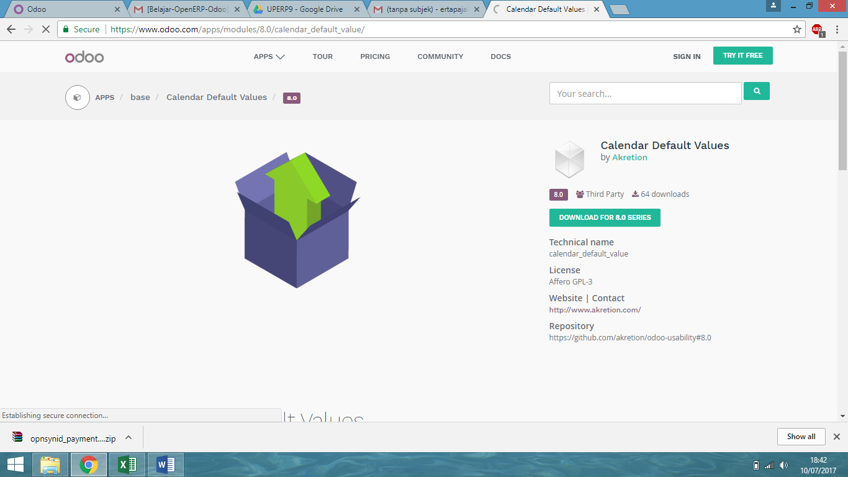This screenshot has width=848, height=477.
Task: Open the Adblock Plus extension icon
Action: [x=818, y=30]
